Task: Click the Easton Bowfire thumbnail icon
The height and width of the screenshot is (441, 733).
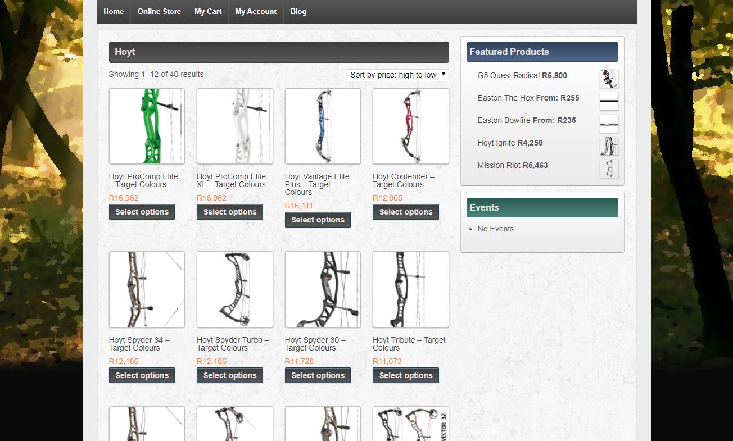Action: point(609,124)
